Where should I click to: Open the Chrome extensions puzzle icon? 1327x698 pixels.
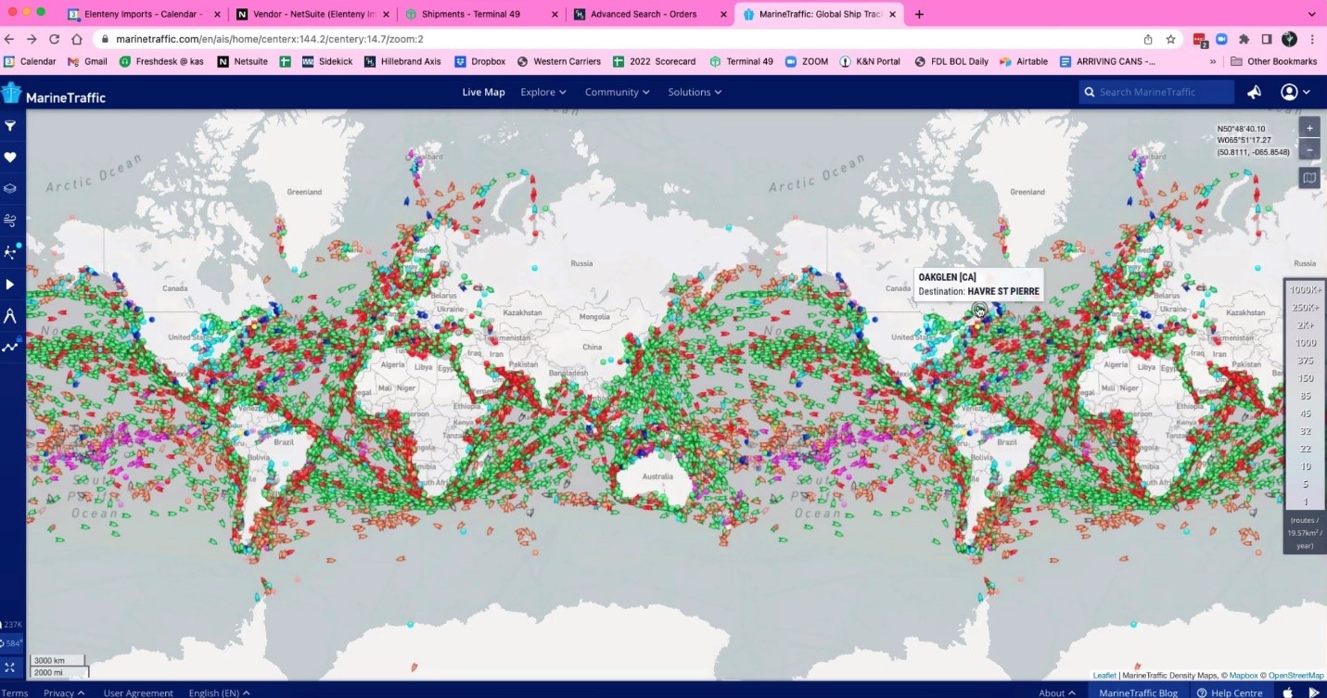1244,39
